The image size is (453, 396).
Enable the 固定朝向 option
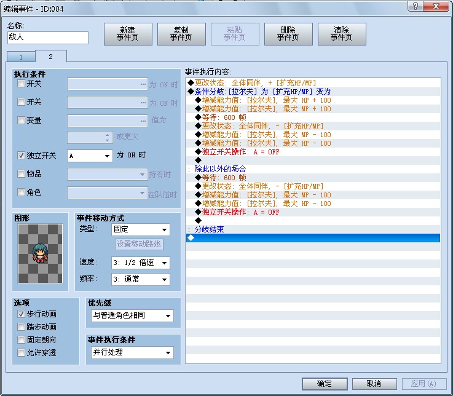click(21, 339)
